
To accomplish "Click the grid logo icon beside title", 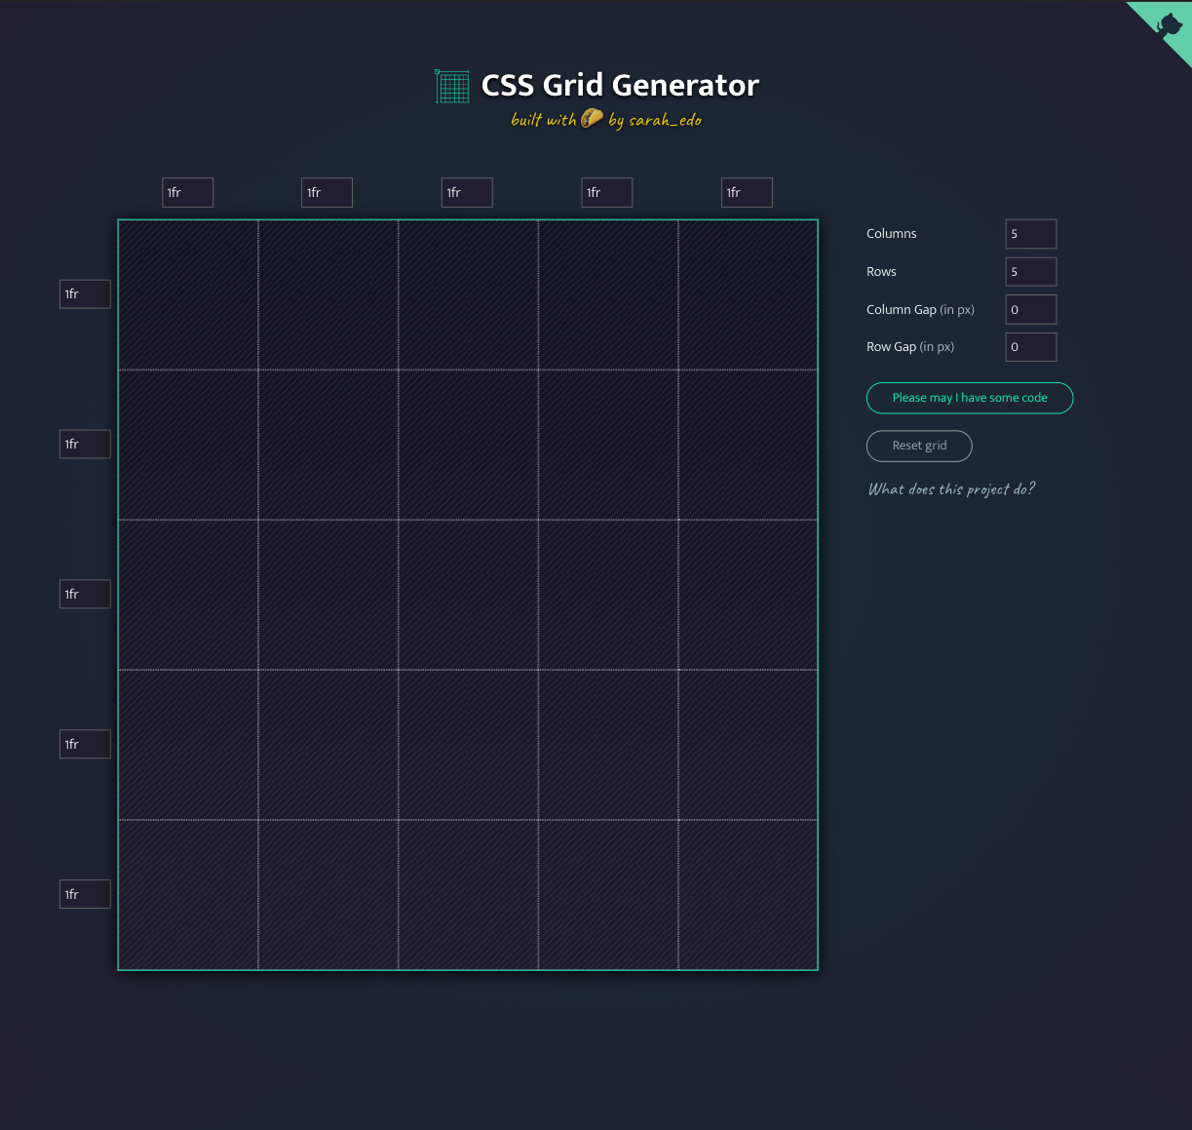I will (x=452, y=86).
